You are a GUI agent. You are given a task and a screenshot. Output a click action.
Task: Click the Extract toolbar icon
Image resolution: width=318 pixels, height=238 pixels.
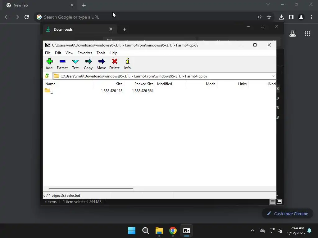click(x=62, y=64)
